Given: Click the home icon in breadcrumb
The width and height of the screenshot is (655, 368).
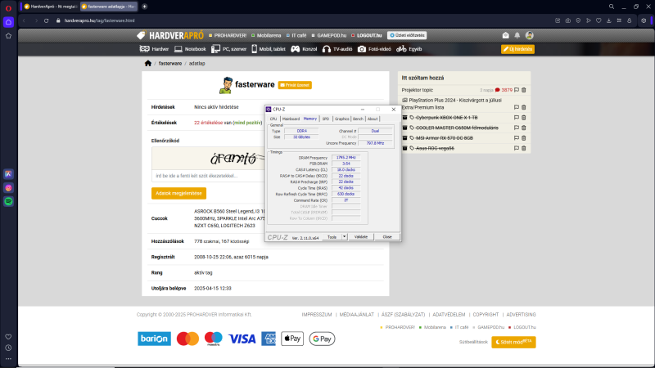Looking at the screenshot, I should pyautogui.click(x=148, y=64).
